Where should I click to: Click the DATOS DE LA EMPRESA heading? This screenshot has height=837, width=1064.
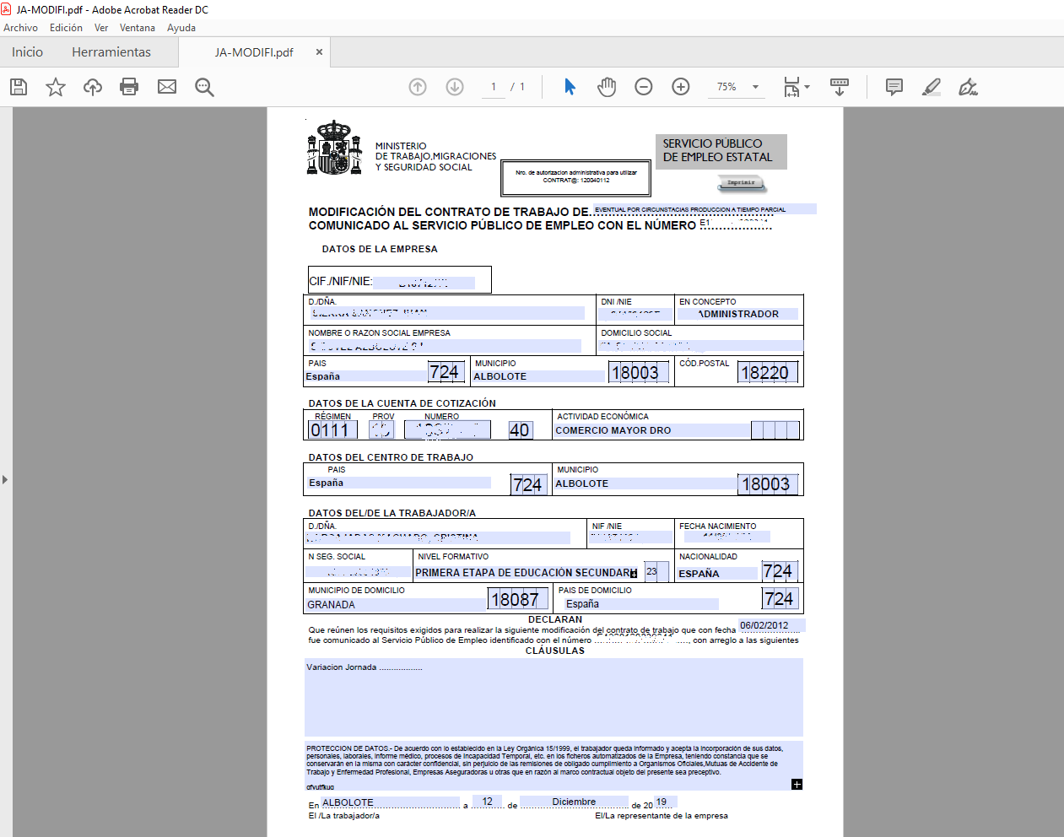(x=380, y=249)
